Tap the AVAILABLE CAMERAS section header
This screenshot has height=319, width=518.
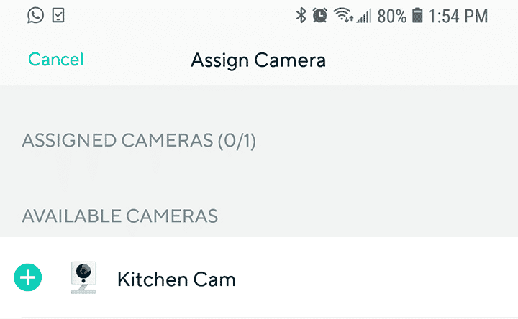pos(120,215)
